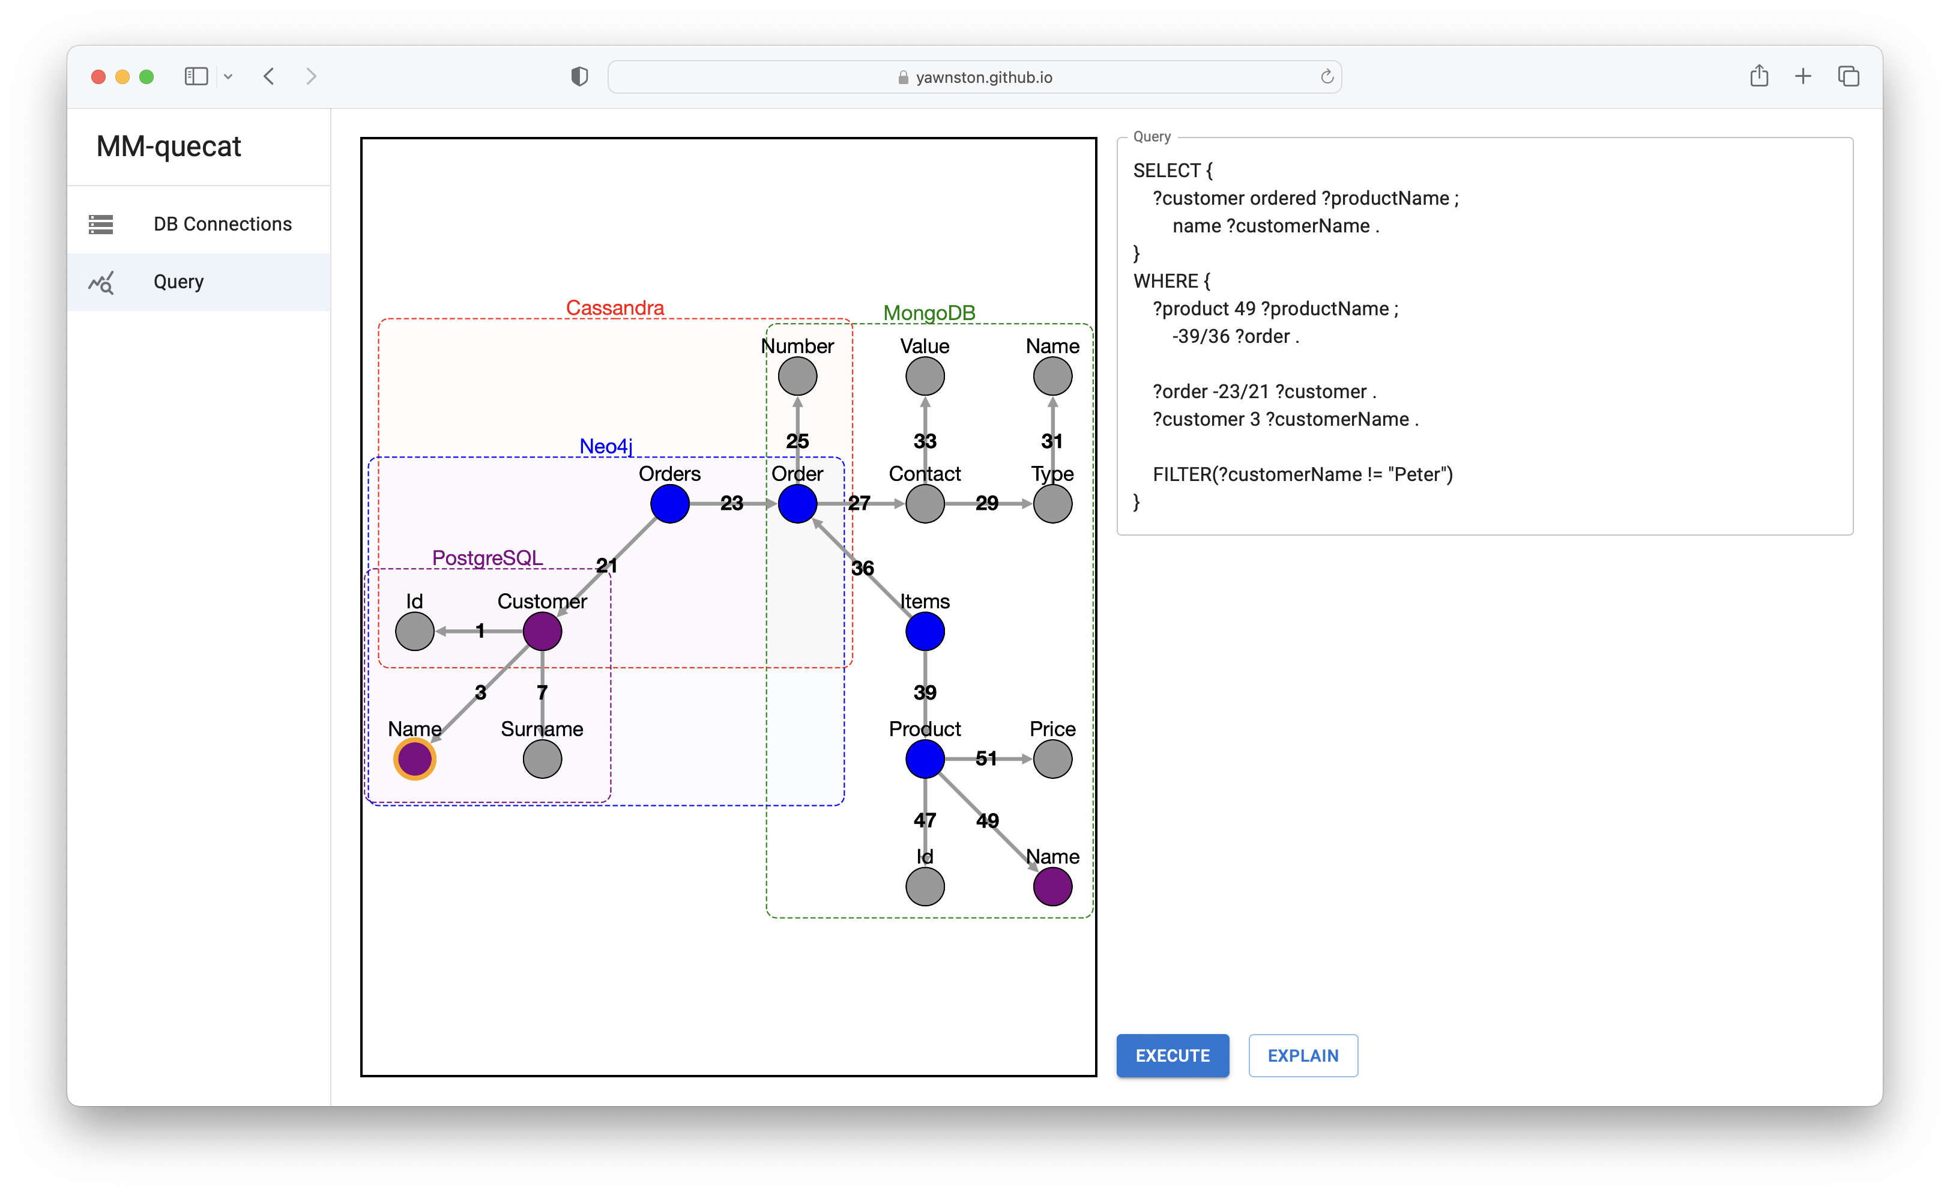Click the PostgreSQL database label

click(487, 557)
